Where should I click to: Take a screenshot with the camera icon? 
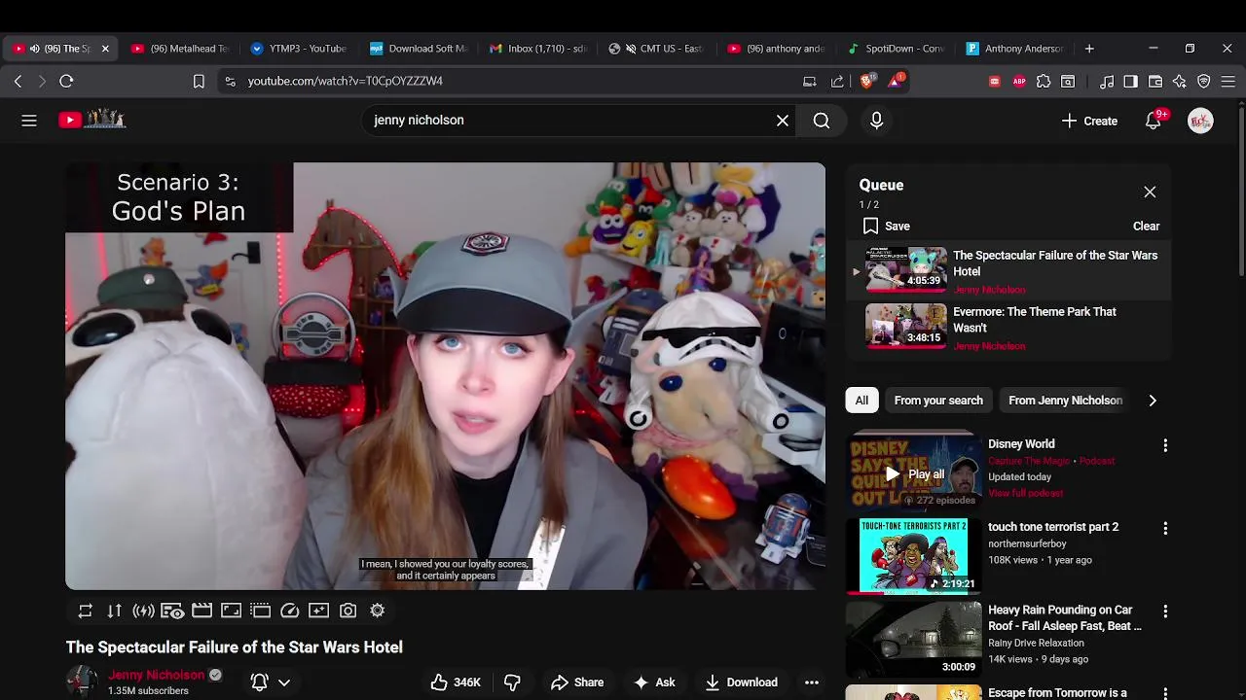point(348,611)
